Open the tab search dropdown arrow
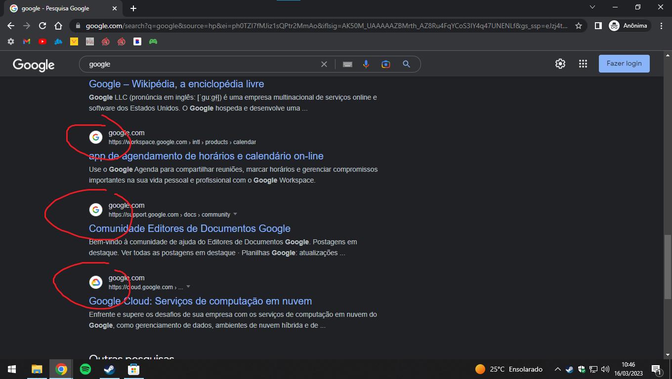This screenshot has height=379, width=672. tap(592, 7)
